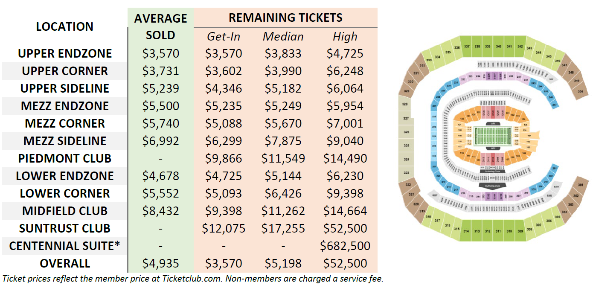Click the REMAINING TICKETS header
593x291 pixels.
(x=285, y=17)
